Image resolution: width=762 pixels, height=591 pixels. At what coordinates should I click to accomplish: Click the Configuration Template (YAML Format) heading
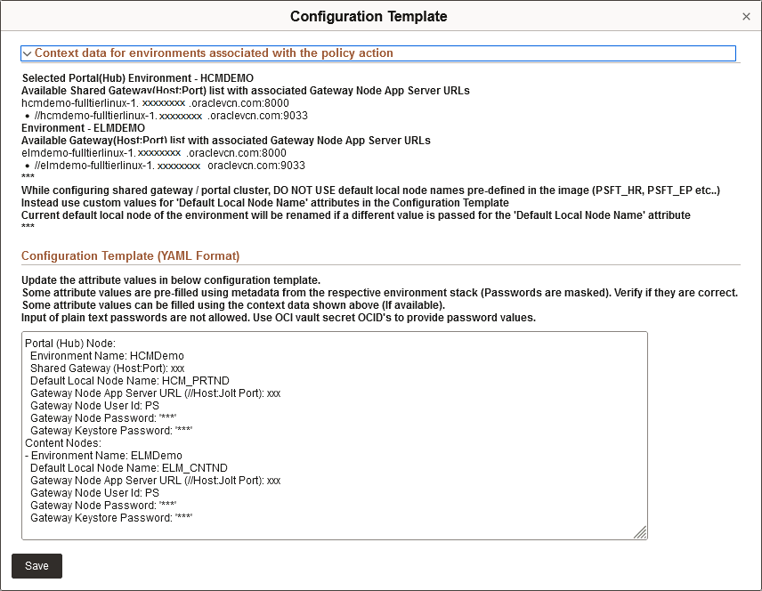(134, 256)
